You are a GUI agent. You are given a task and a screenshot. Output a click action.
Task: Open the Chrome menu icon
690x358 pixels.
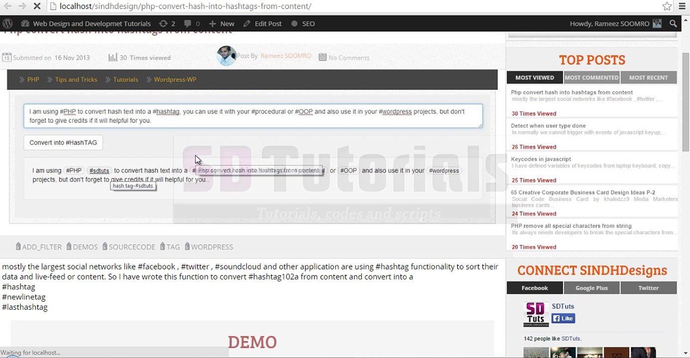point(682,6)
